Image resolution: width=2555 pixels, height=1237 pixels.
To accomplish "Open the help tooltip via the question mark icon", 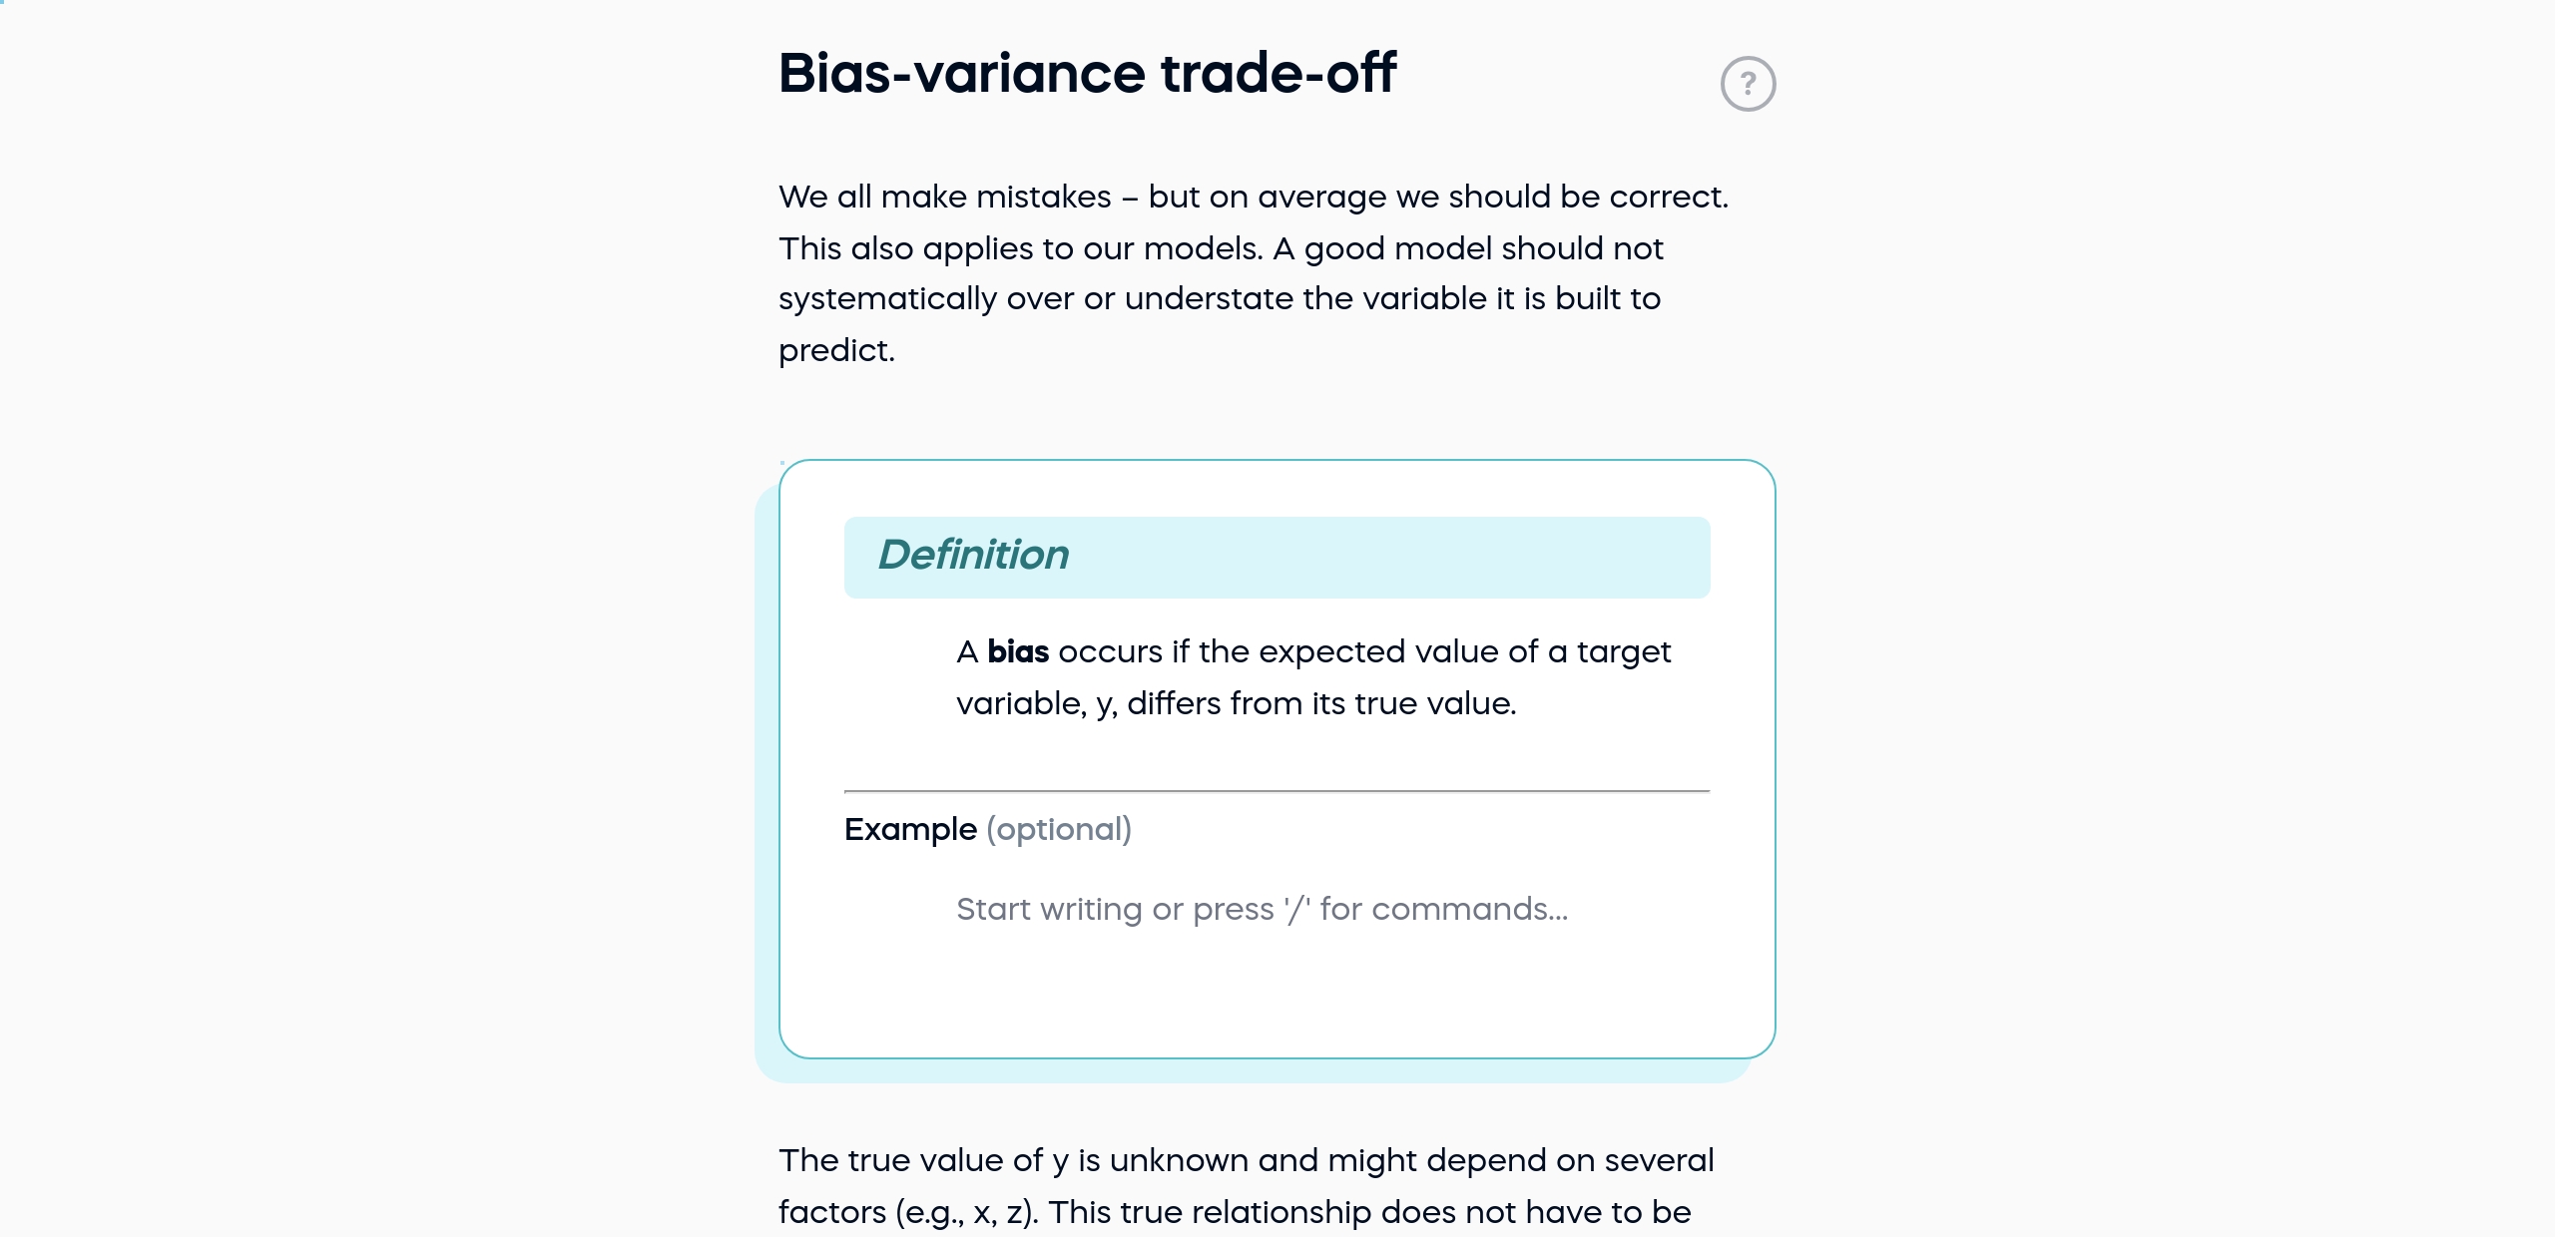I will point(1750,83).
